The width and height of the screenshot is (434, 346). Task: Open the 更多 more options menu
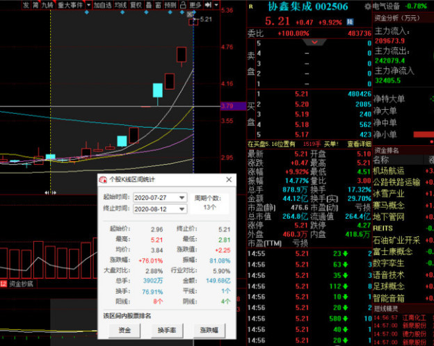(x=195, y=5)
